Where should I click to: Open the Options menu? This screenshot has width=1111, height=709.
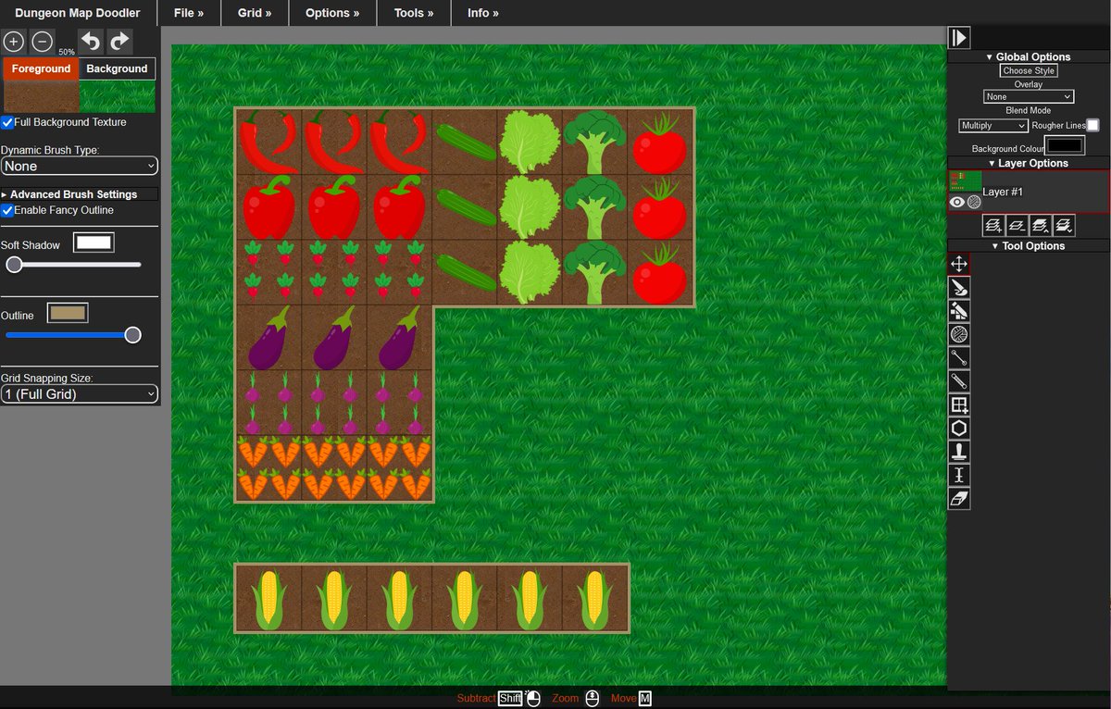(x=332, y=13)
